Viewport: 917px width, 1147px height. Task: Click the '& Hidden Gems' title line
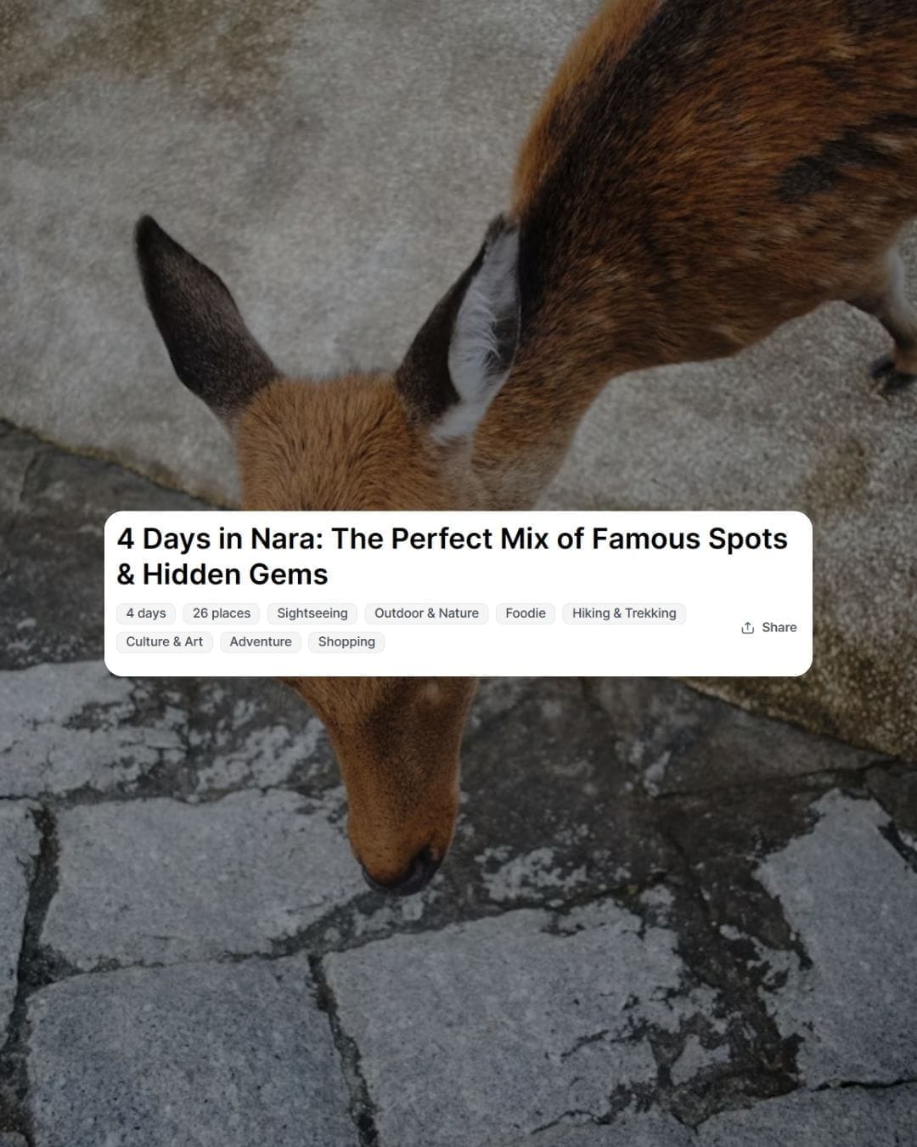pyautogui.click(x=222, y=574)
